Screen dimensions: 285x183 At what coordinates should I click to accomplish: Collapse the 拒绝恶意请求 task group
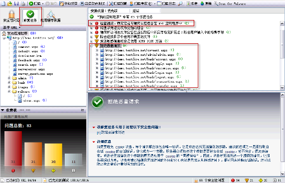(x=91, y=46)
